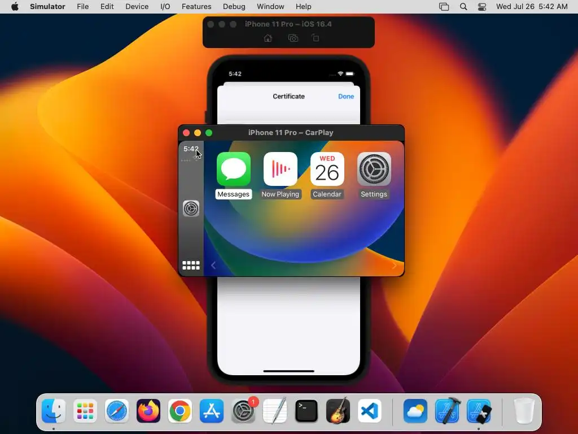Open the Help menu
Screen dimensions: 578x434
303,7
